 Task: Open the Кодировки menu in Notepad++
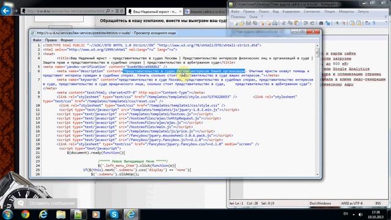pyautogui.click(x=291, y=12)
